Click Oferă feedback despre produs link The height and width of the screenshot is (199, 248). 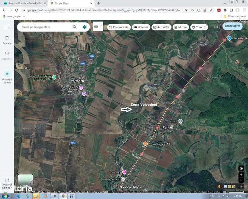[207, 192]
